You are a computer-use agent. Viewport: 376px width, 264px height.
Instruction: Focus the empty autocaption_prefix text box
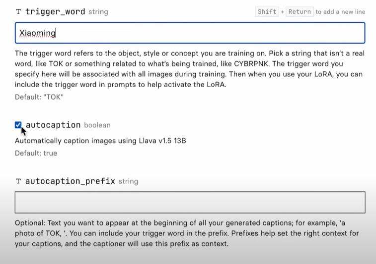pyautogui.click(x=190, y=203)
